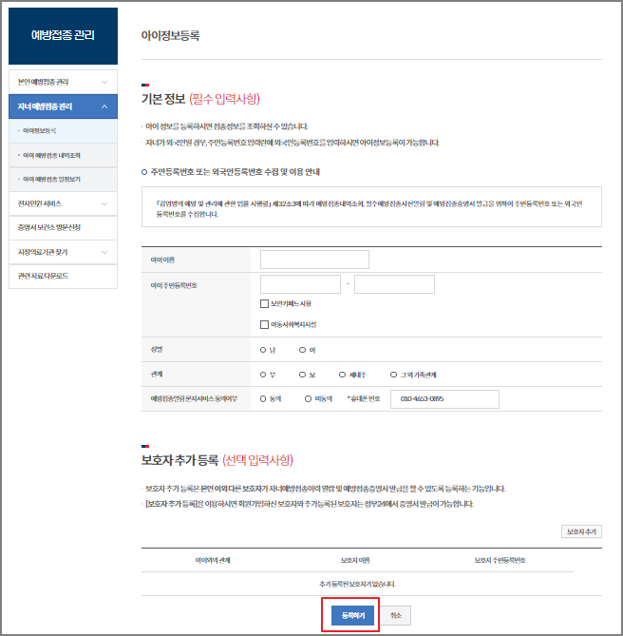
Task: Click 보호자 이름 column header
Action: tap(355, 560)
